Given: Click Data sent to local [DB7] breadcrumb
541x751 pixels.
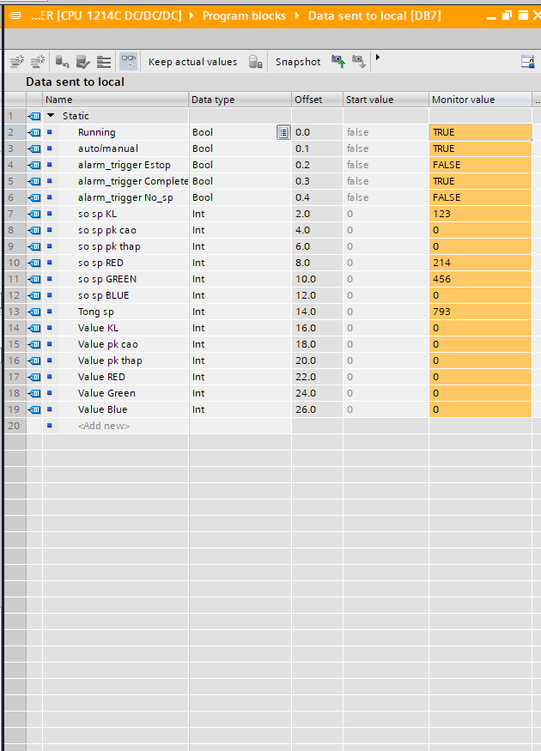Looking at the screenshot, I should click(374, 15).
